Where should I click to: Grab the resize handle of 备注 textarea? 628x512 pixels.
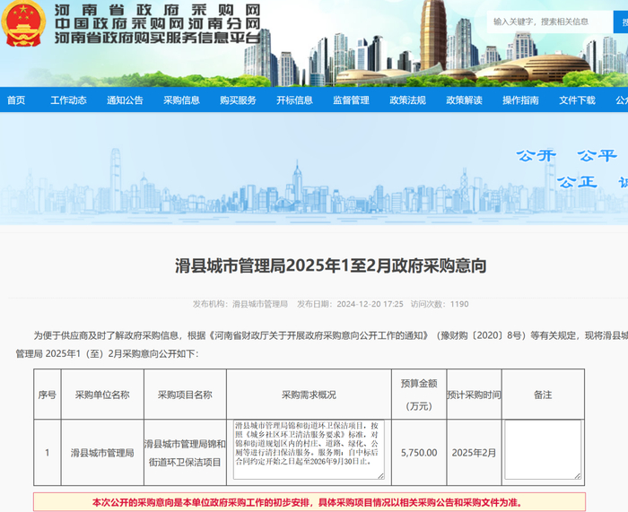tap(578, 476)
